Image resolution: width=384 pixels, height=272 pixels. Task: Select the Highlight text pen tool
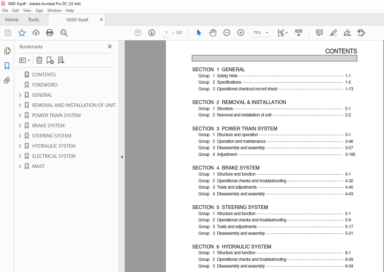[x=333, y=33]
